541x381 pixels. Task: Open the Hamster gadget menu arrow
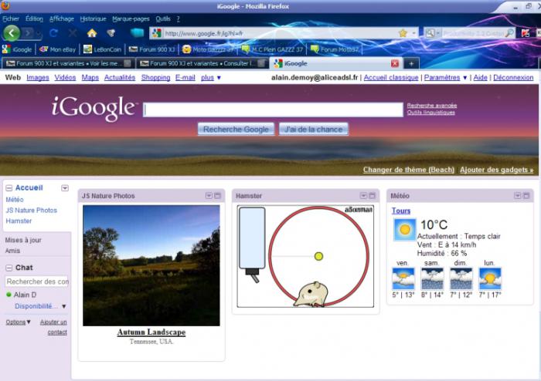[x=363, y=195]
